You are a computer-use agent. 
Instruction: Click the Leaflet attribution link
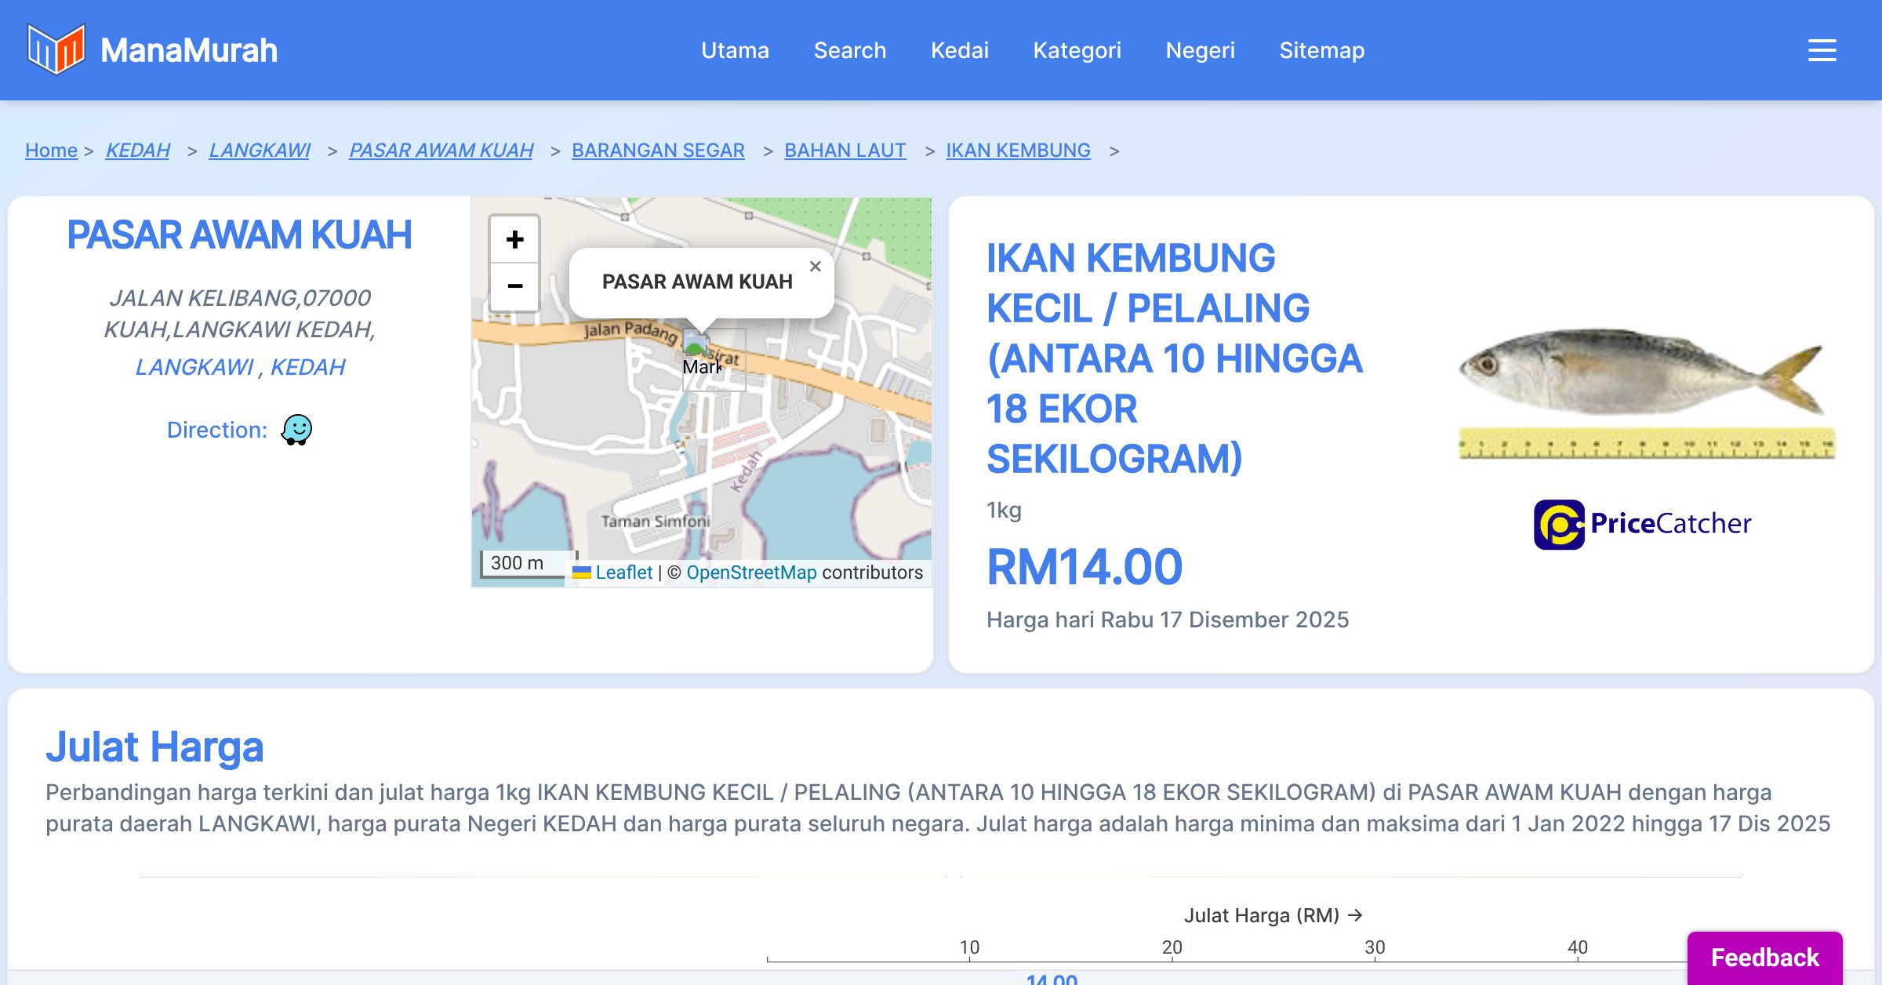[623, 572]
